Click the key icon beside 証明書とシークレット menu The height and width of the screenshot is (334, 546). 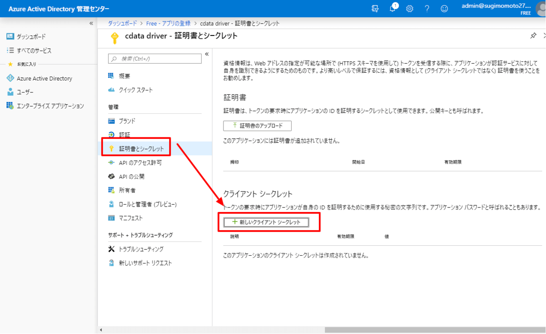111,148
